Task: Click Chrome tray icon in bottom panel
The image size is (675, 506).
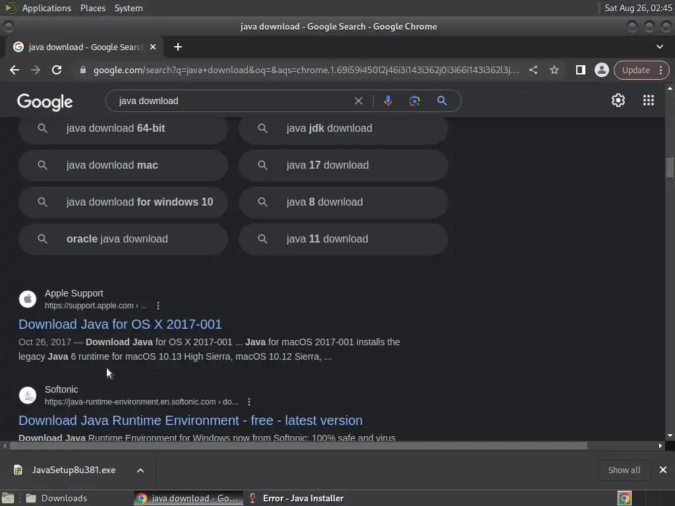Action: coord(624,498)
